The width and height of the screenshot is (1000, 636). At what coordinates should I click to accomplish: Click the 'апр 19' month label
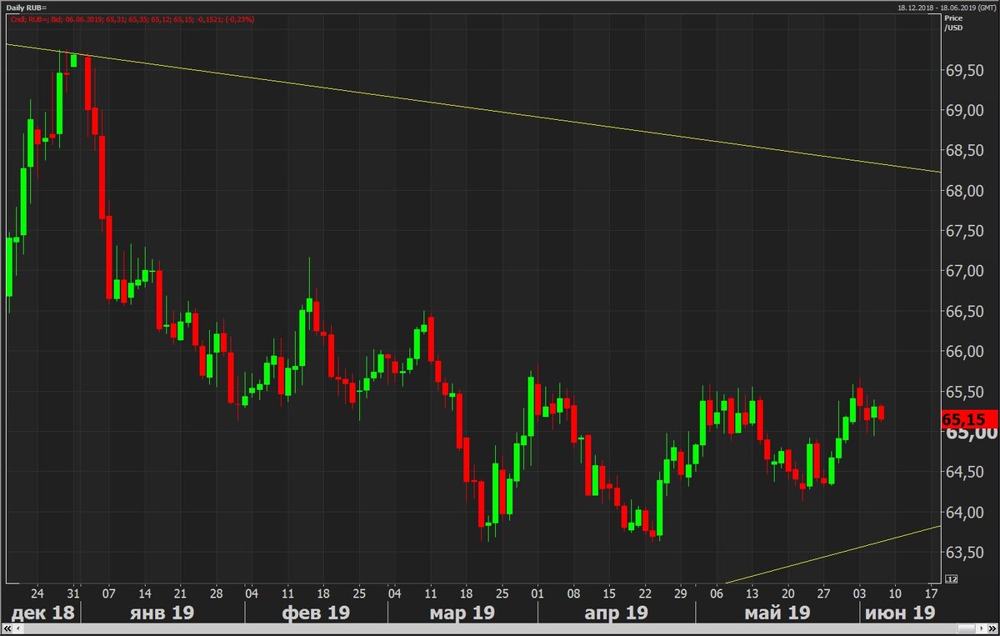614,613
